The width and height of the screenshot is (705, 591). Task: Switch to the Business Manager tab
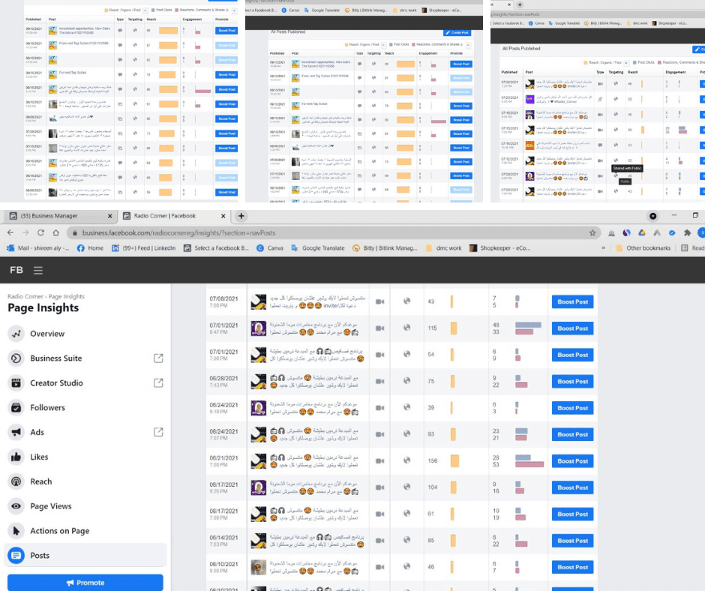61,216
